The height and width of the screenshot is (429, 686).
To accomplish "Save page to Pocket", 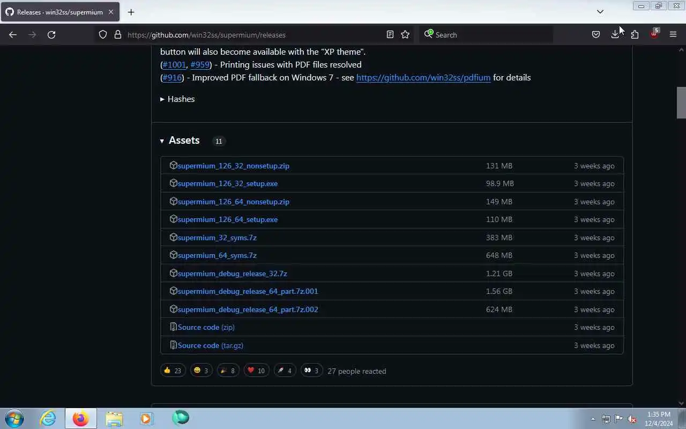I will (x=596, y=35).
